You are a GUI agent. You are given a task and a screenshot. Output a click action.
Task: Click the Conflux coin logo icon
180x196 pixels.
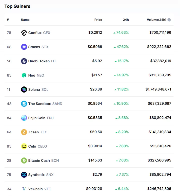tap(24, 33)
